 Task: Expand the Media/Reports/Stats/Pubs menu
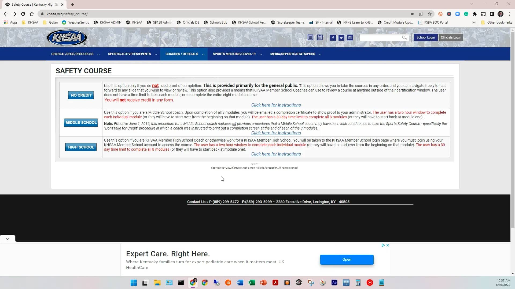(296, 54)
